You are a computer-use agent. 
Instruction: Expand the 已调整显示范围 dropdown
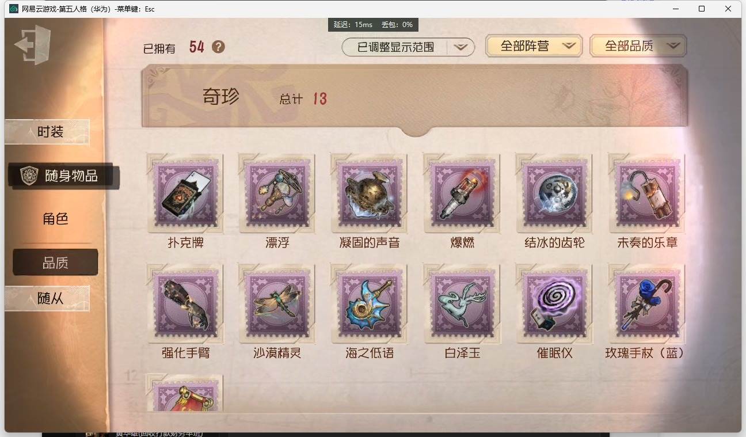[x=408, y=47]
